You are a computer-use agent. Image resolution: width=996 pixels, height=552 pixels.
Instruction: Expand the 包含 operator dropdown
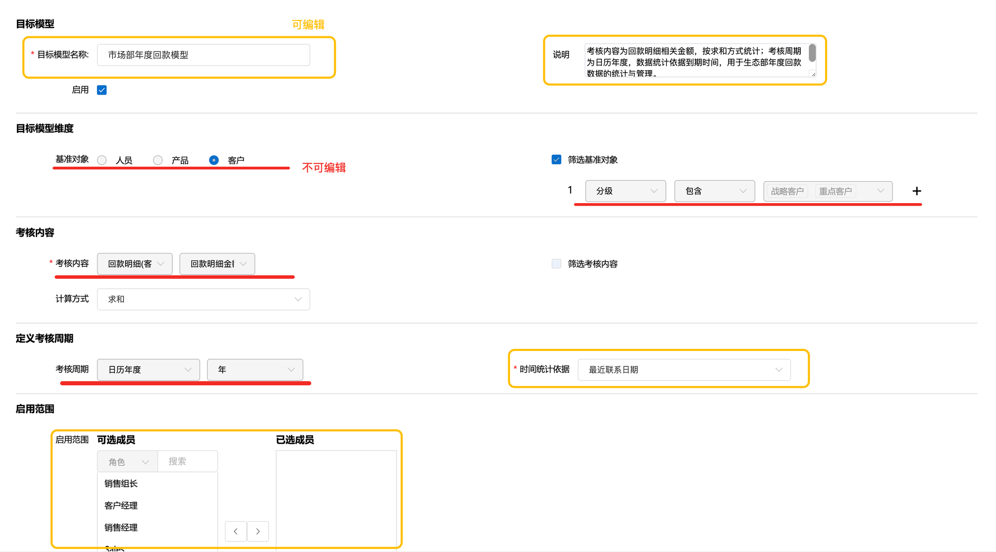click(x=714, y=191)
